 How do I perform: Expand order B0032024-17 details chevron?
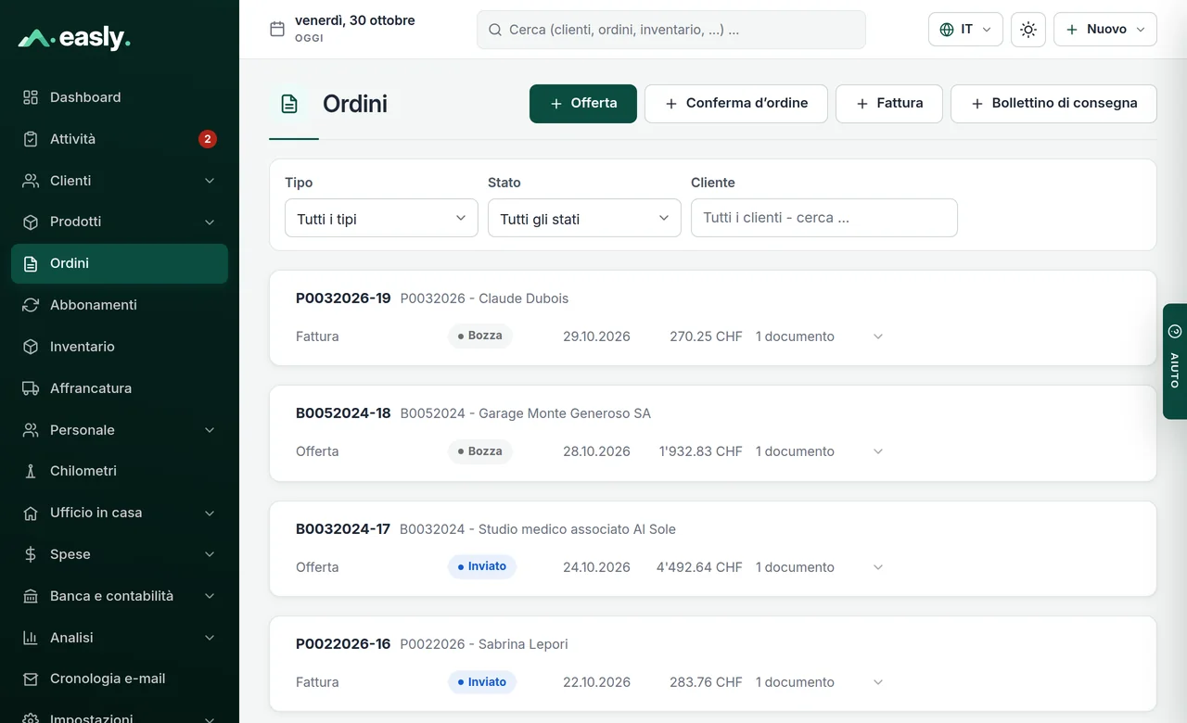(x=878, y=567)
